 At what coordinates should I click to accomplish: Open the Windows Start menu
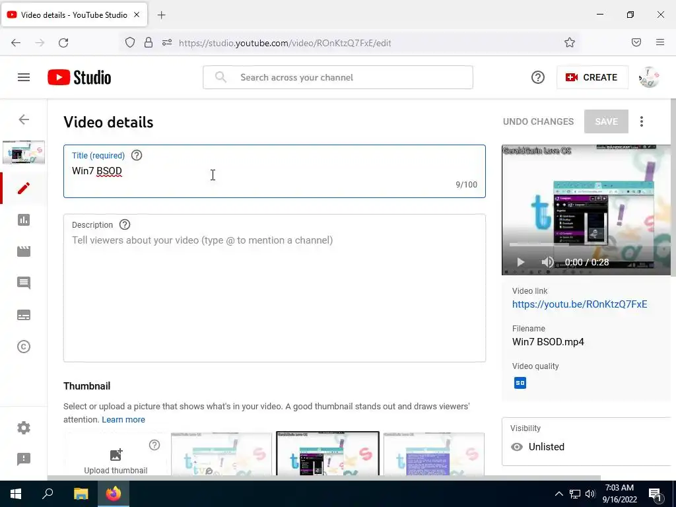click(x=16, y=494)
